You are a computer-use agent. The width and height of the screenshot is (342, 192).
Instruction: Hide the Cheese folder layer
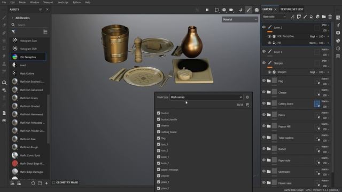click(263, 92)
